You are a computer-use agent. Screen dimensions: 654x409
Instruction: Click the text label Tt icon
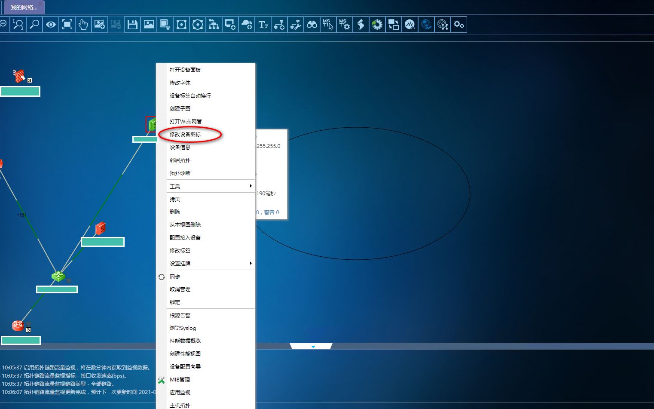[x=263, y=25]
